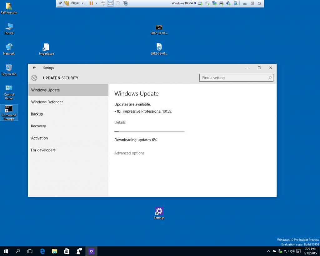Select the Recycle Bin desktop icon
The width and height of the screenshot is (320, 256).
pos(9,70)
